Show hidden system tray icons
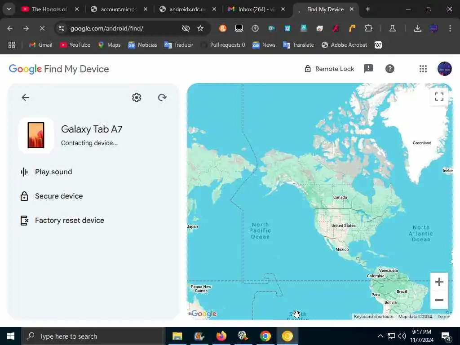The height and width of the screenshot is (345, 460). [380, 336]
